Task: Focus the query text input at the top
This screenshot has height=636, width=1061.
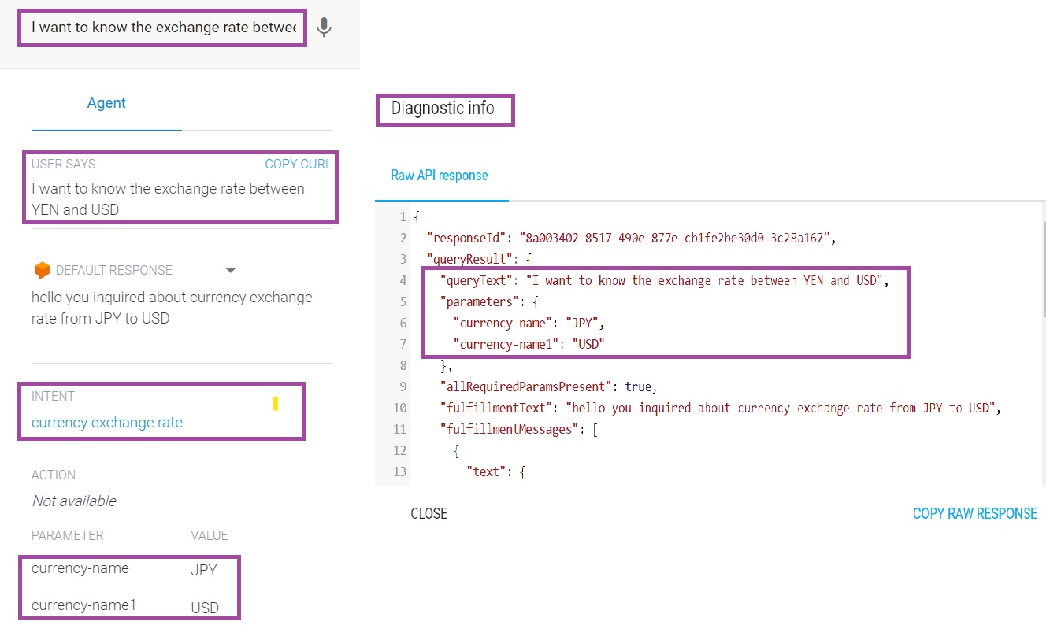Action: click(x=164, y=28)
